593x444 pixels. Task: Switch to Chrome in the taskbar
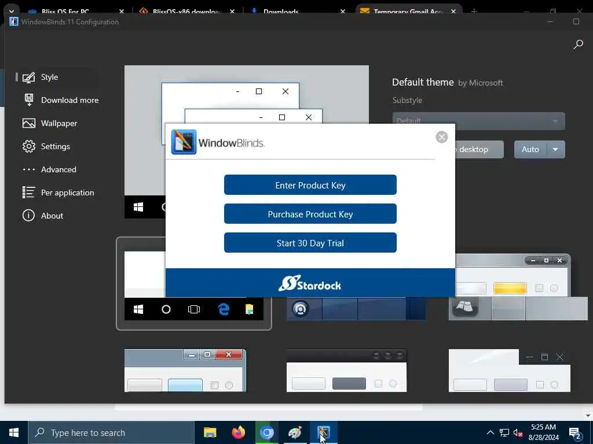tap(266, 432)
